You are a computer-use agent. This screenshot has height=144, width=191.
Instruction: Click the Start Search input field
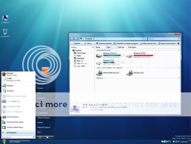pyautogui.click(x=18, y=137)
